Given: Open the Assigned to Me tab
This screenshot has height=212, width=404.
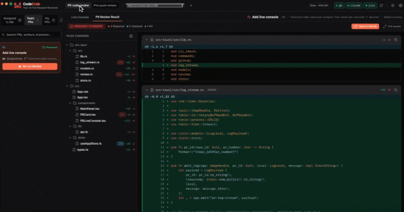Looking at the screenshot, I should pyautogui.click(x=11, y=20).
